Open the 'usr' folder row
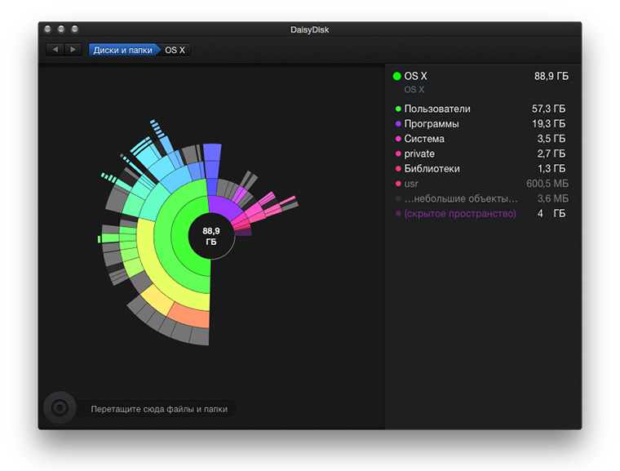Screen dimensions: 620x471 click(x=482, y=184)
